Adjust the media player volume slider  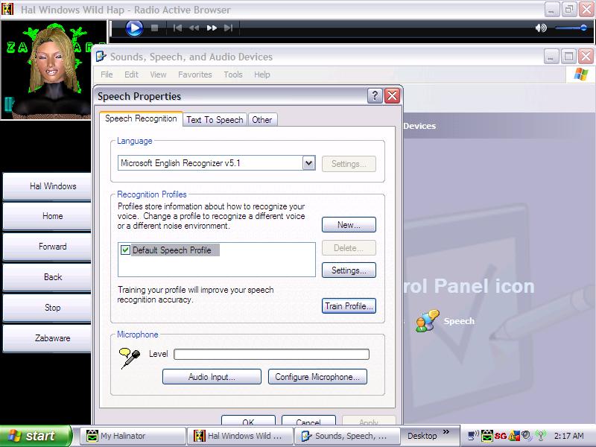coord(571,28)
